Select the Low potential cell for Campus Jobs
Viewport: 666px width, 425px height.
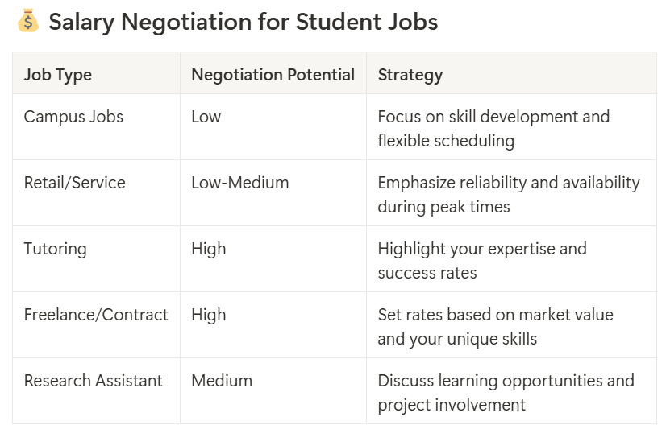click(x=206, y=117)
